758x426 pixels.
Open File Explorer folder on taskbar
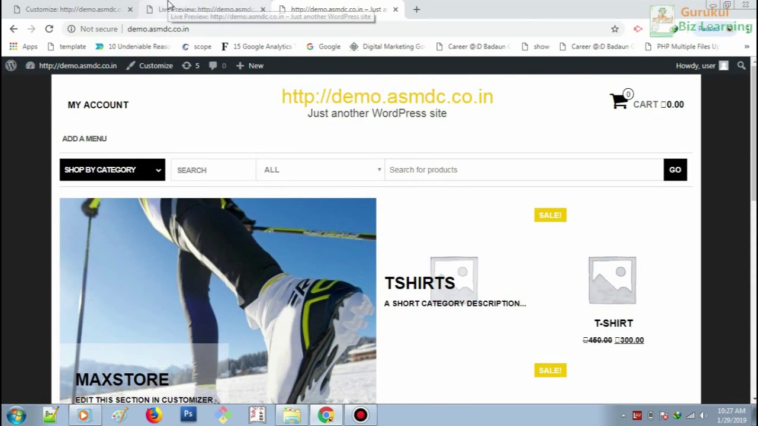click(291, 415)
